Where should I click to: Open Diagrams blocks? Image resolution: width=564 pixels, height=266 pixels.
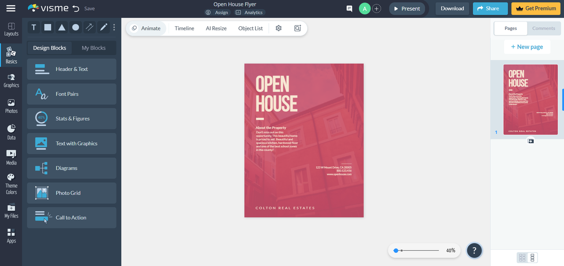tap(71, 168)
